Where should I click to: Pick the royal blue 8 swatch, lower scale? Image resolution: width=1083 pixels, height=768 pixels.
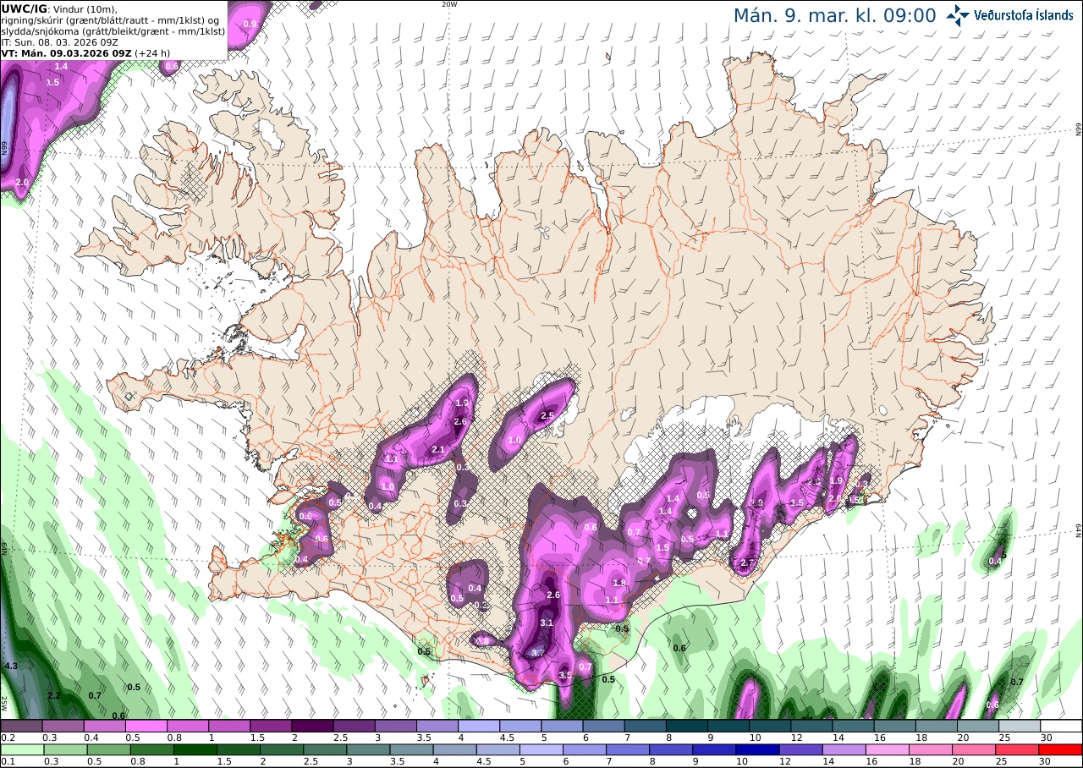click(670, 749)
